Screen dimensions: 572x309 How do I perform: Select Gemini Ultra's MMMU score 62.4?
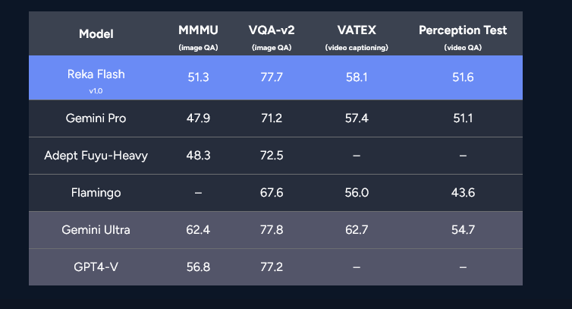(198, 230)
